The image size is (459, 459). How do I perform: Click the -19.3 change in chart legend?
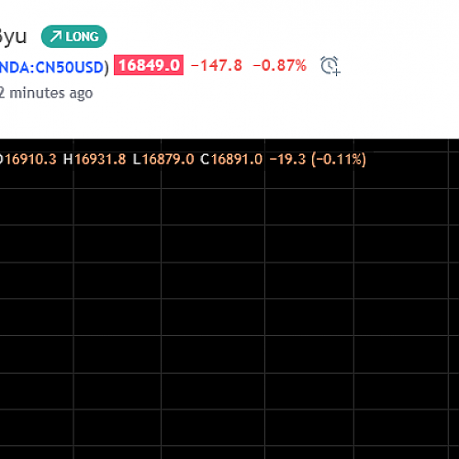click(x=287, y=160)
